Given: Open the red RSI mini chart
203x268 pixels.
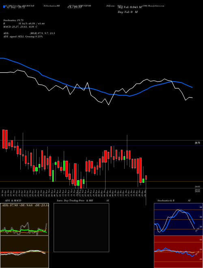Looking at the screenshot, I should point(178,252).
